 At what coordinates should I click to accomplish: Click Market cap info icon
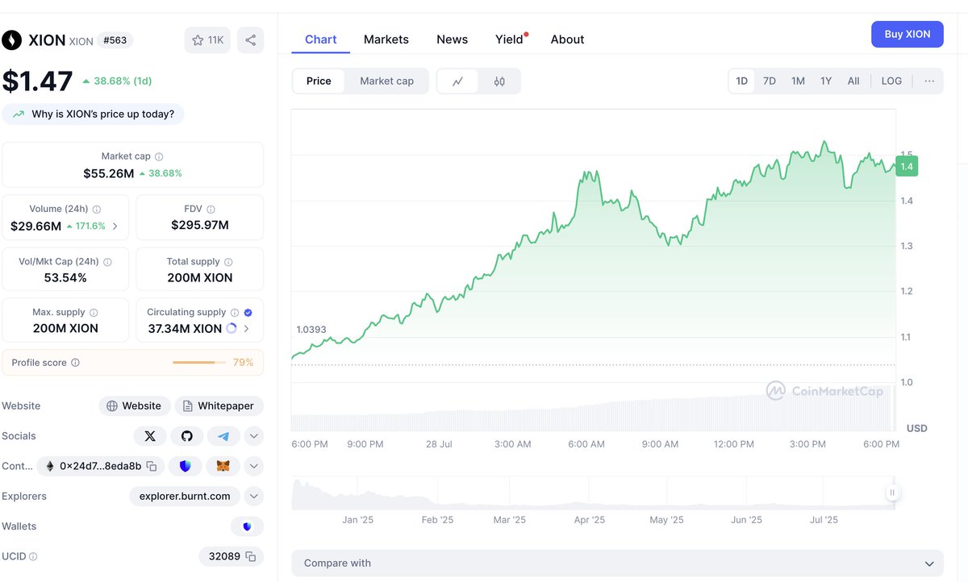pos(159,156)
